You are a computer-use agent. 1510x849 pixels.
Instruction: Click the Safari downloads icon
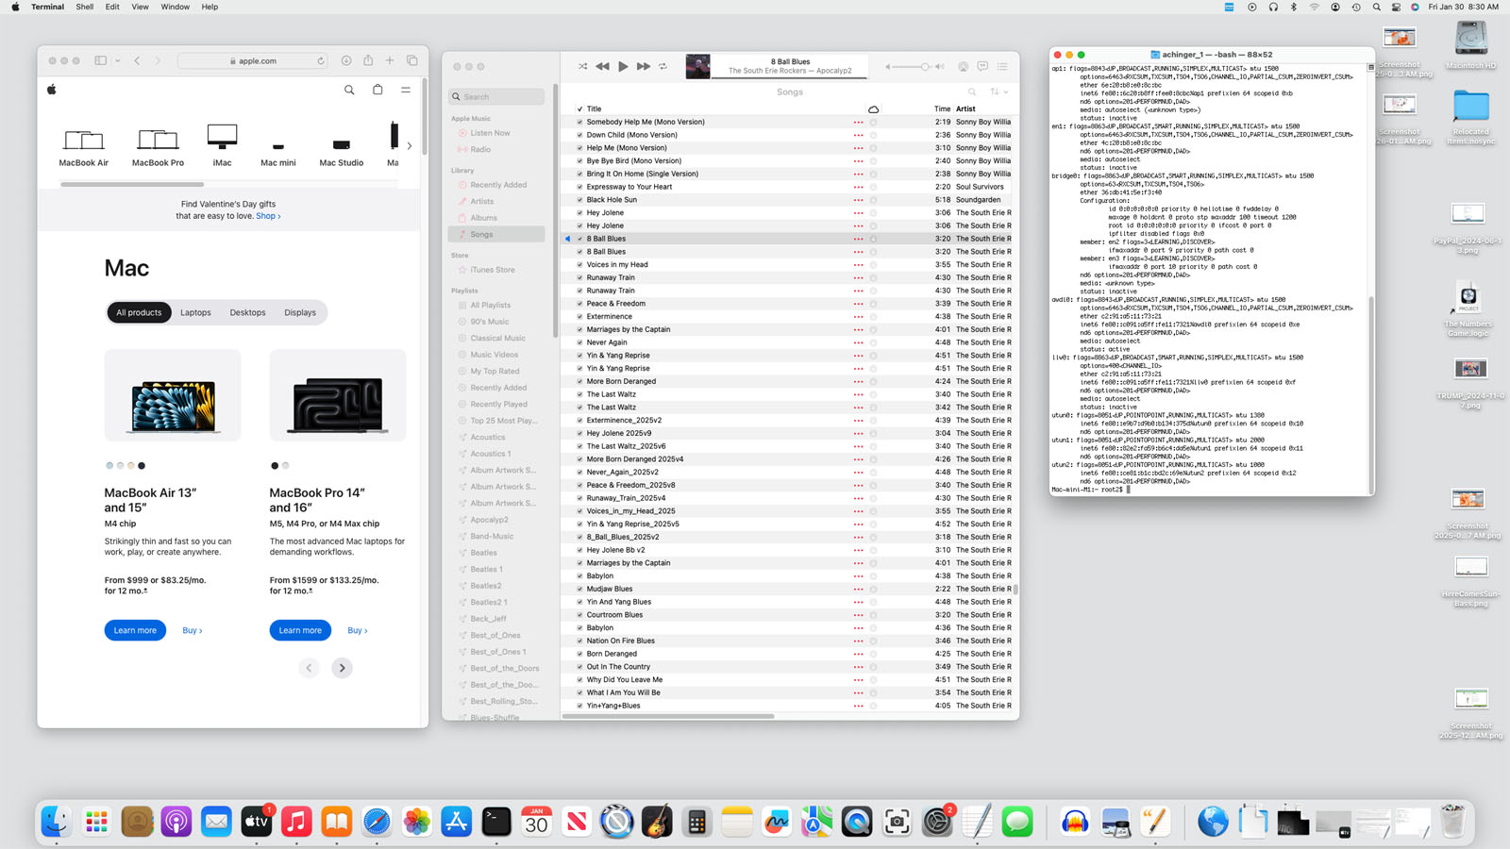346,60
